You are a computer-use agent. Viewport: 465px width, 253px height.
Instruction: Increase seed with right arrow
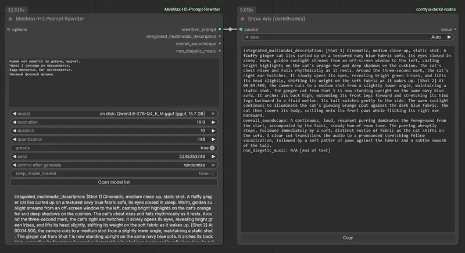coord(213,157)
